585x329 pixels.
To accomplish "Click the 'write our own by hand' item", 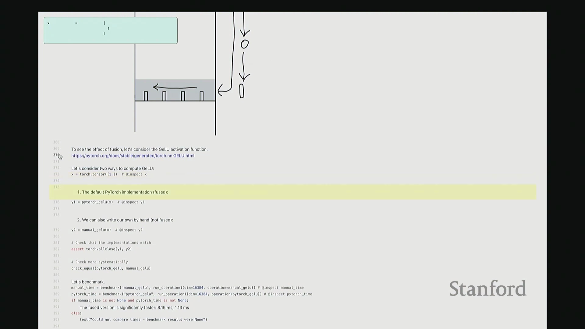I will (125, 220).
